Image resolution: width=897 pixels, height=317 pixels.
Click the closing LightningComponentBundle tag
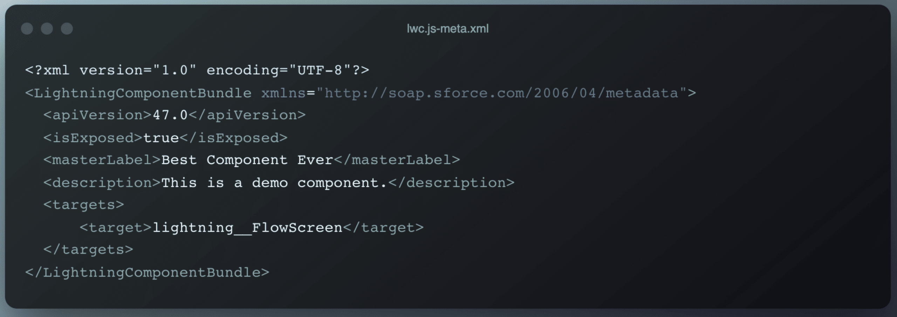147,273
